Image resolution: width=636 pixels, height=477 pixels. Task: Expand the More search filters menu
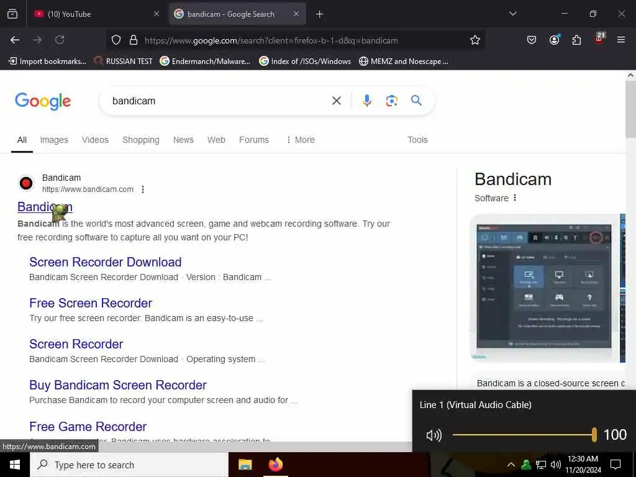[x=301, y=140]
